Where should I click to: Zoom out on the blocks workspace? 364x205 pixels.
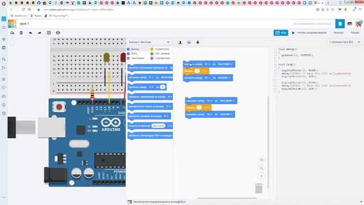(262, 168)
